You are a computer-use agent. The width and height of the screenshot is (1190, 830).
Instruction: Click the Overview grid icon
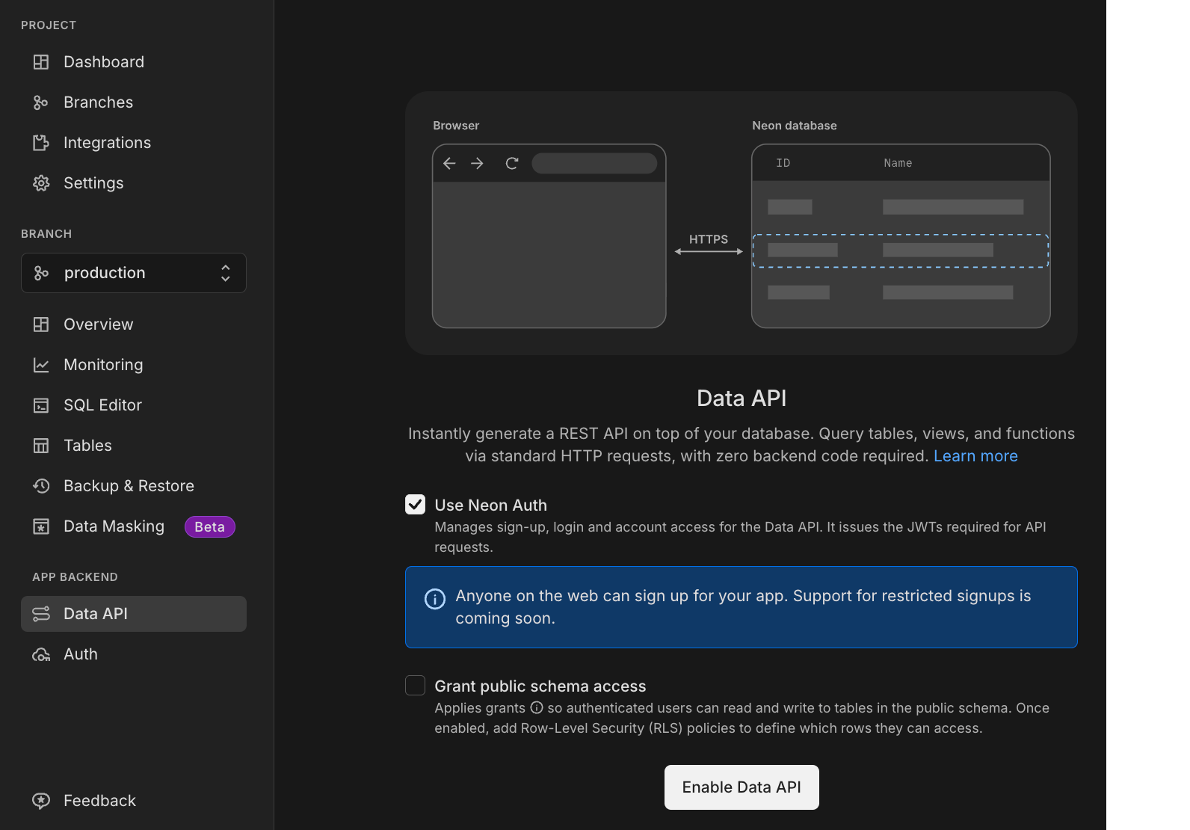41,325
